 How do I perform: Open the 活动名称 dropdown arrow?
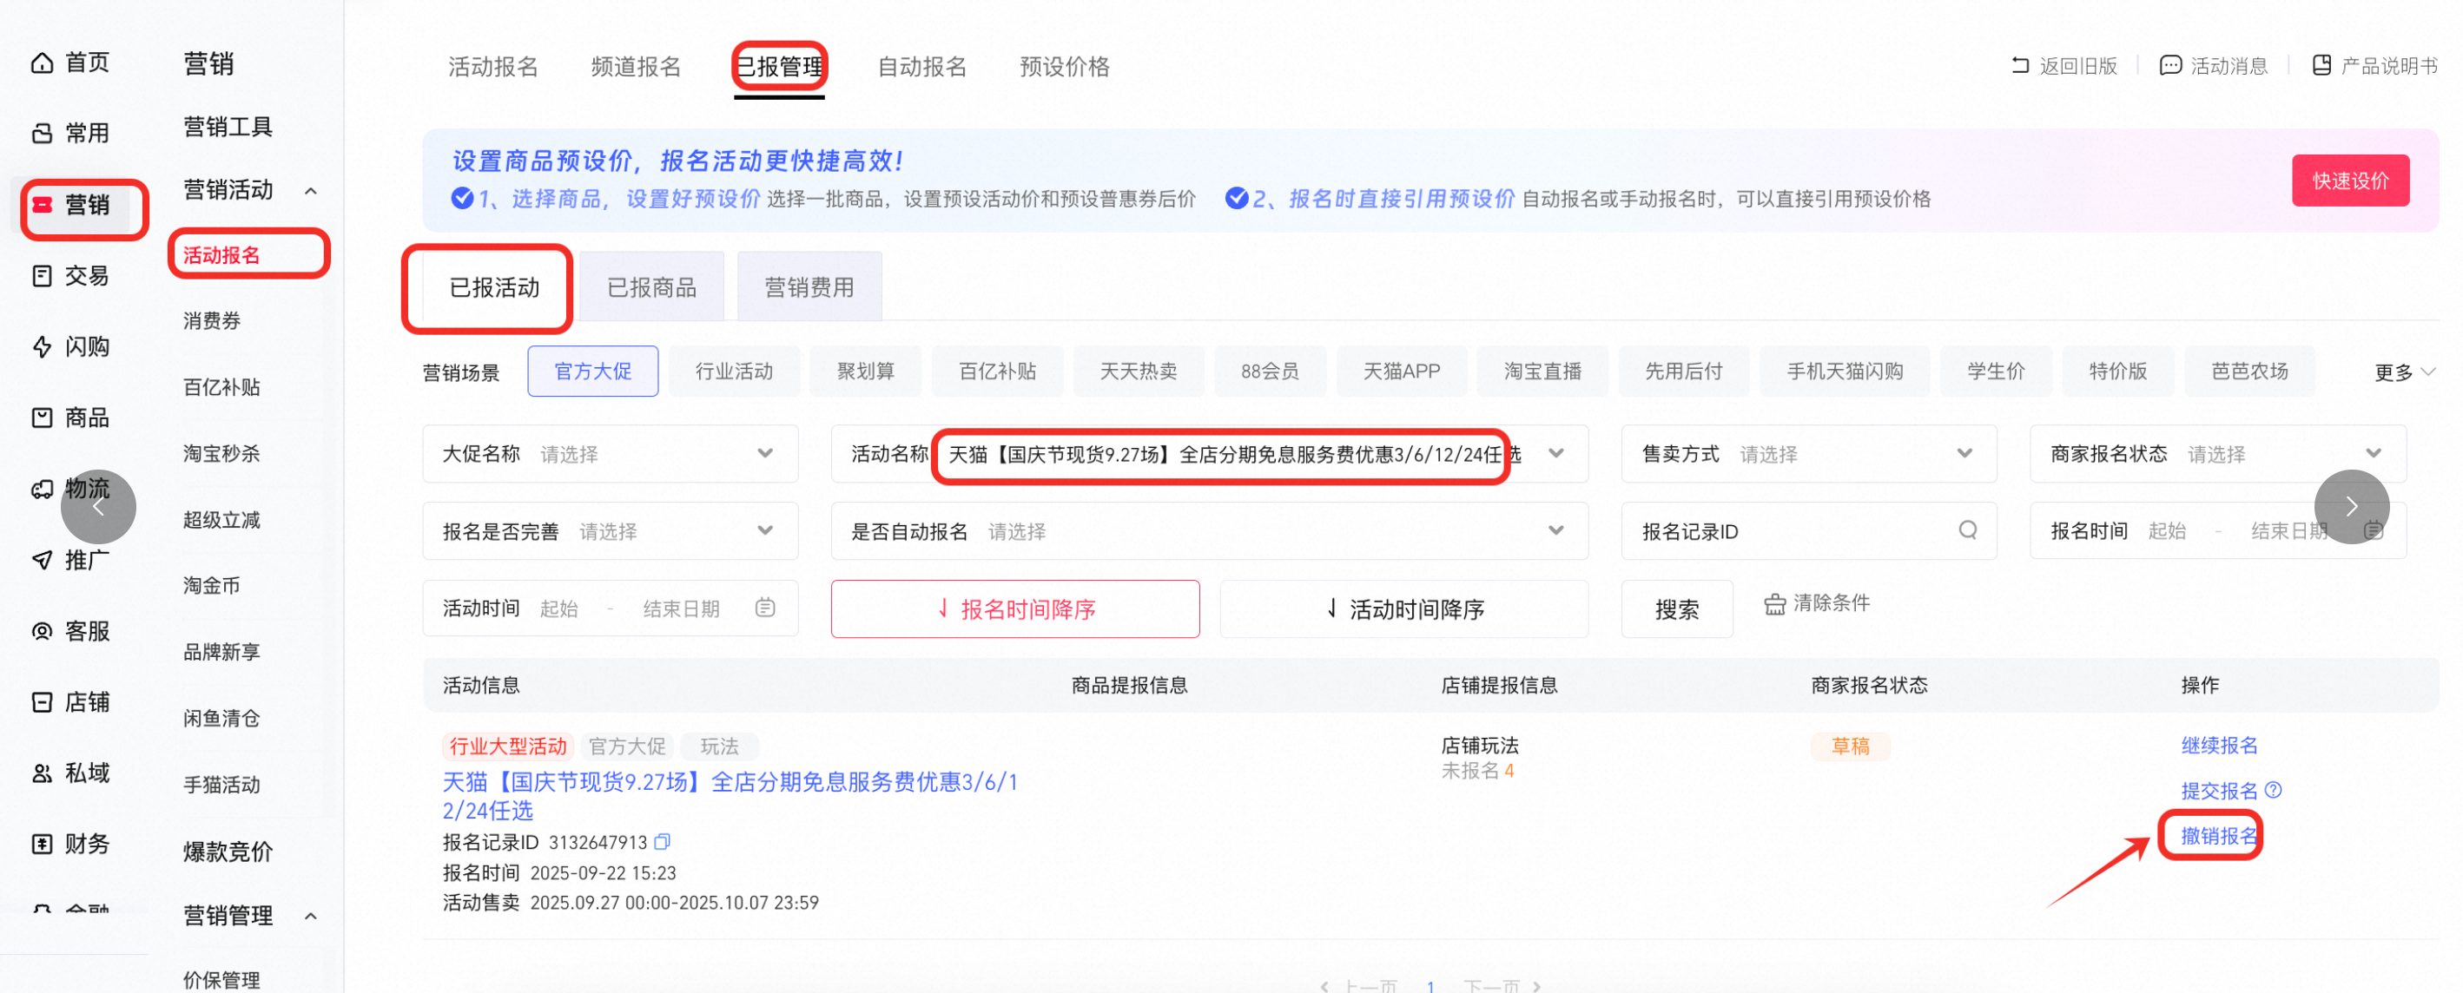tap(1556, 453)
